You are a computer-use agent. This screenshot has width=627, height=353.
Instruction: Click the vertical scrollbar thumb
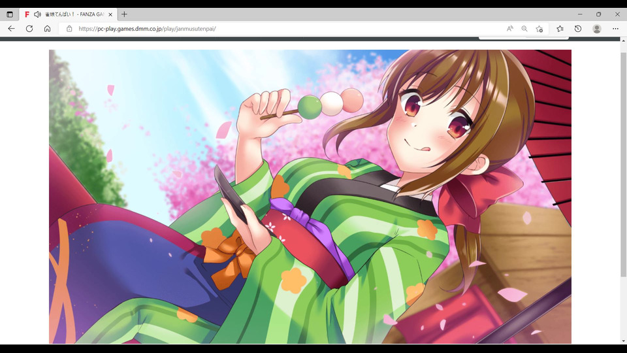[x=623, y=164]
